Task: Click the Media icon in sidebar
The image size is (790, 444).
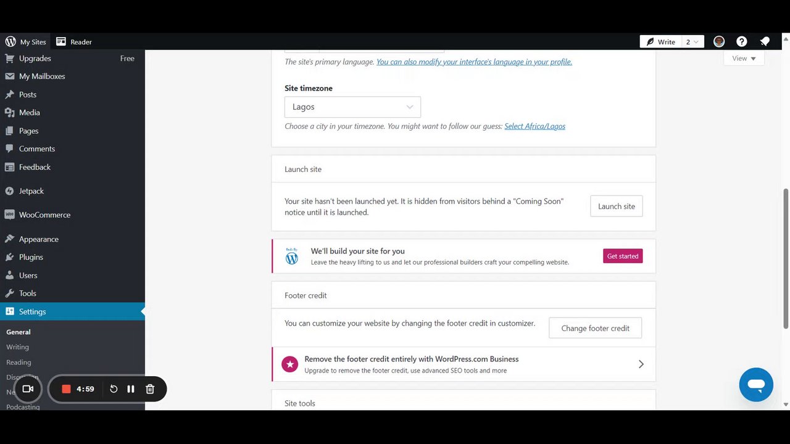Action: 9,112
